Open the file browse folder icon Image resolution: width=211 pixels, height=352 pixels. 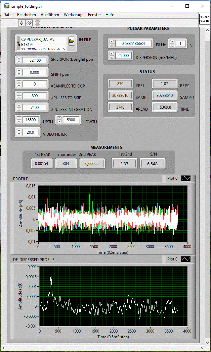point(72,41)
